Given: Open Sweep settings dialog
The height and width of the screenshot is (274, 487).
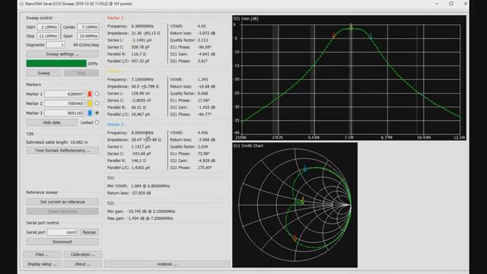Looking at the screenshot, I should point(62,54).
